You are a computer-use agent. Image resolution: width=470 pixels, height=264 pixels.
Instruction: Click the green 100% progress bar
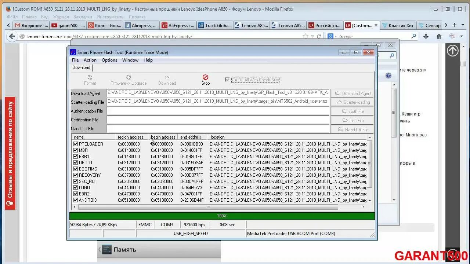(x=222, y=216)
